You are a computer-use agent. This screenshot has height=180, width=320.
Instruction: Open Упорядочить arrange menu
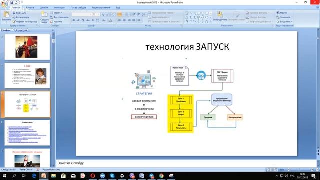point(220,16)
